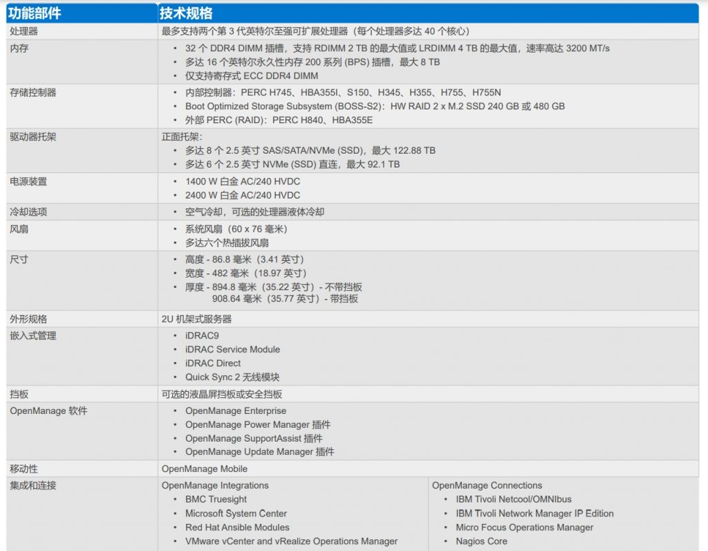The width and height of the screenshot is (708, 551).
Task: Click the 存储控制器 row label
Action: pyautogui.click(x=33, y=93)
